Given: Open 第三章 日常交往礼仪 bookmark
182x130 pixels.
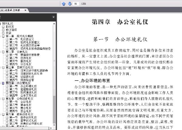Looking at the screenshot, I should click(19, 67).
